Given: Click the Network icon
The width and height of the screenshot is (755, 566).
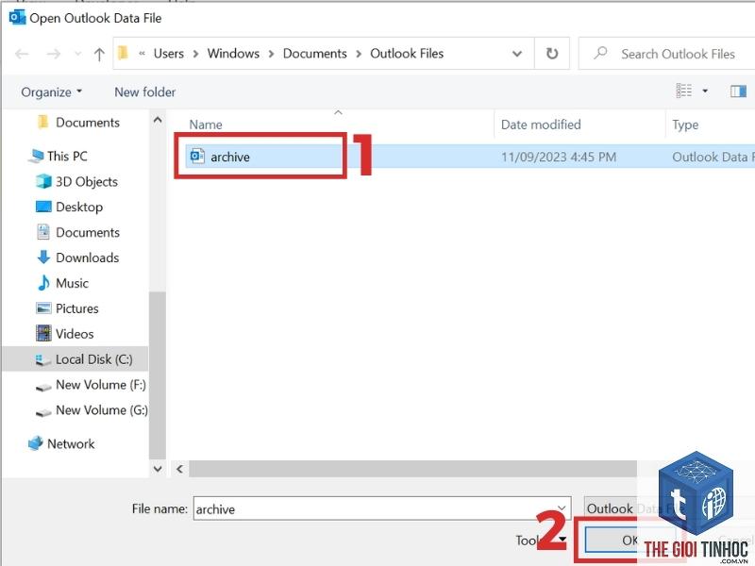Looking at the screenshot, I should coord(36,443).
